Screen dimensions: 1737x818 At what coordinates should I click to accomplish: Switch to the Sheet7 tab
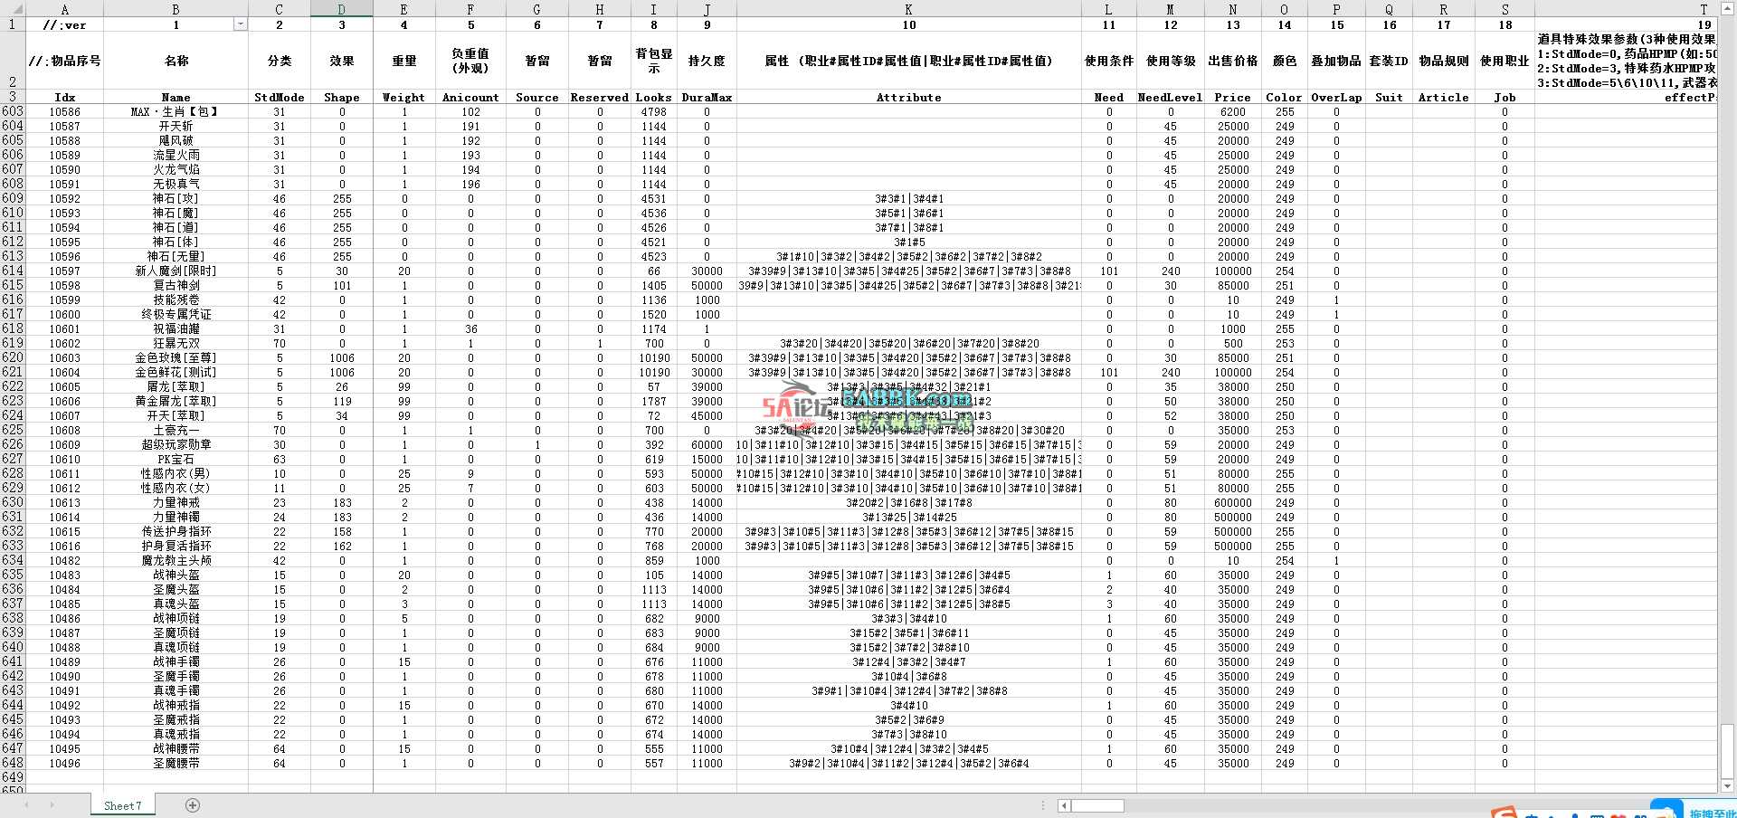tap(122, 805)
